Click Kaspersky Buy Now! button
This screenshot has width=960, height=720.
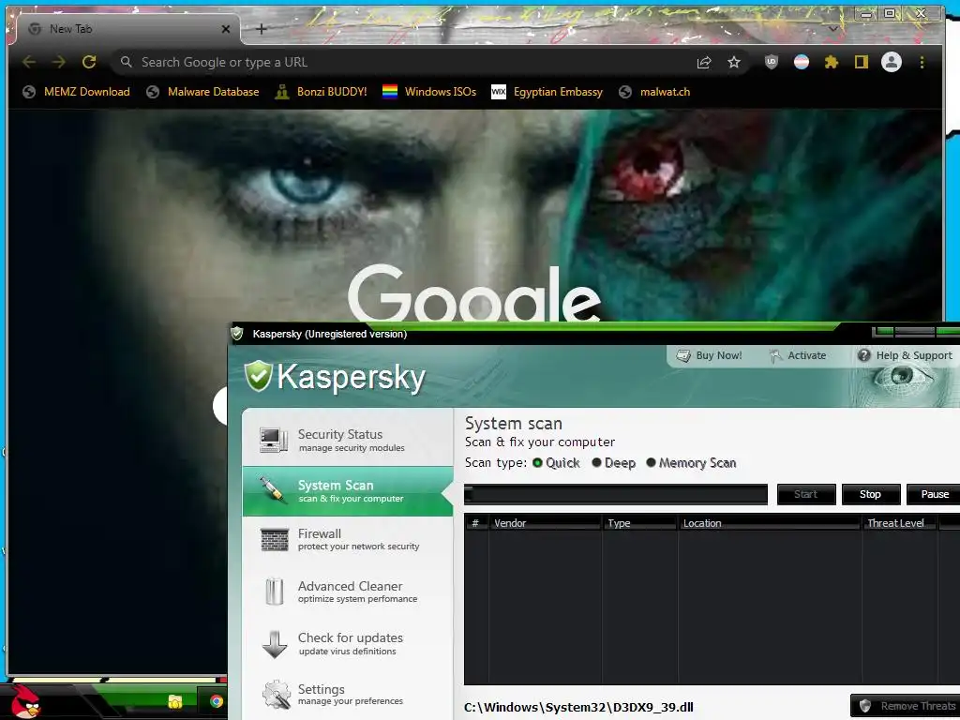[709, 355]
